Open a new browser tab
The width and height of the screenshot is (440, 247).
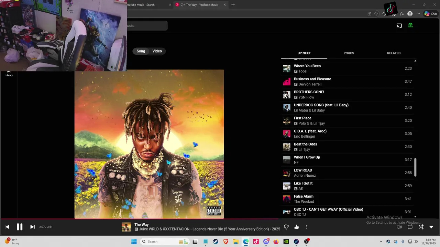(233, 5)
